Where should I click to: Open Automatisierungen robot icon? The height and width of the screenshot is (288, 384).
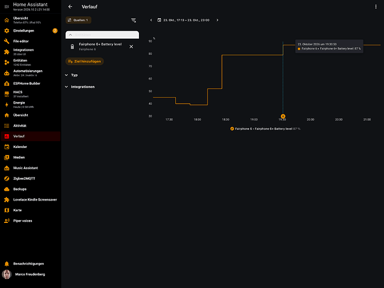(x=6, y=73)
